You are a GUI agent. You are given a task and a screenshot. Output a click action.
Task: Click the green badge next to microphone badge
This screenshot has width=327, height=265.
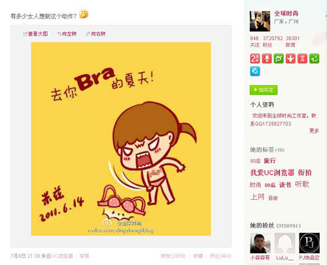[279, 58]
